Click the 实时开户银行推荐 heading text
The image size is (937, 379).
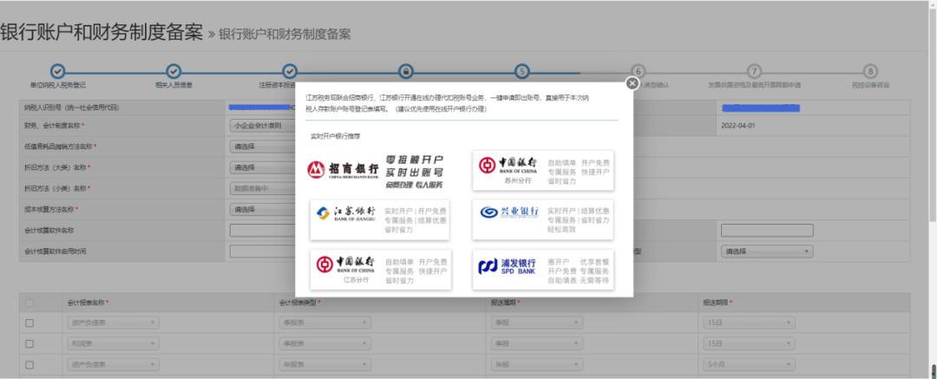[335, 136]
